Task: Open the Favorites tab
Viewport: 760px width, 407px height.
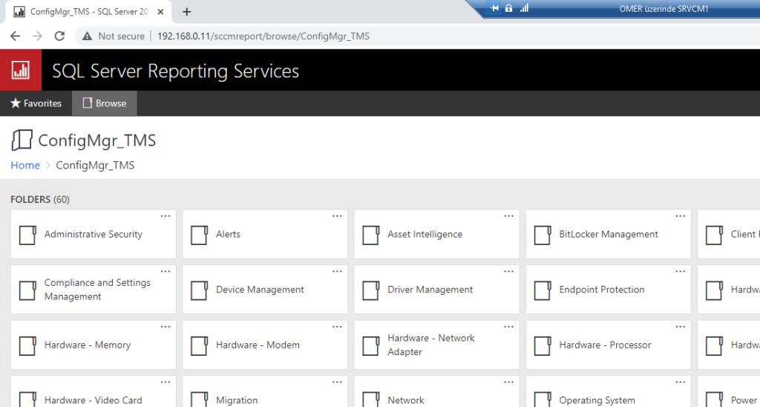Action: [x=36, y=103]
